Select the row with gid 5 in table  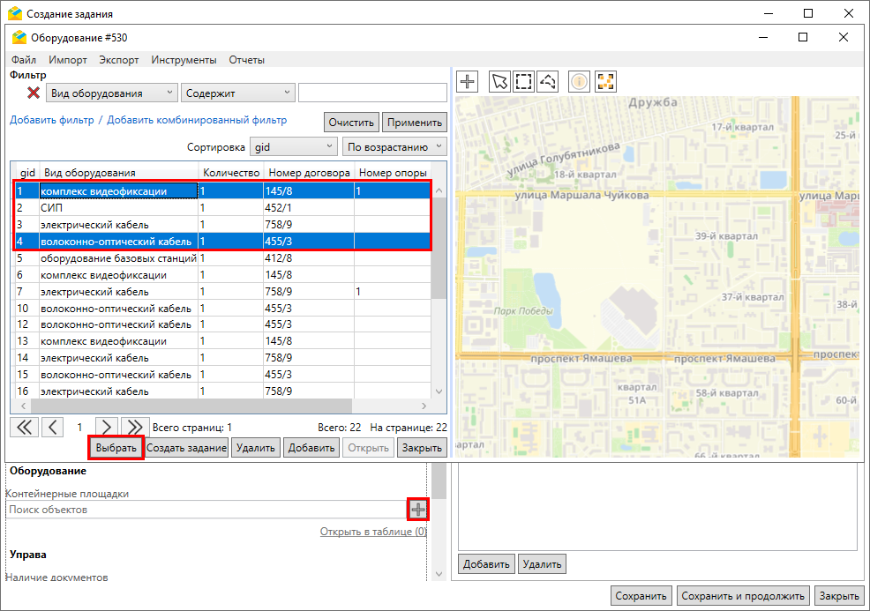click(117, 258)
